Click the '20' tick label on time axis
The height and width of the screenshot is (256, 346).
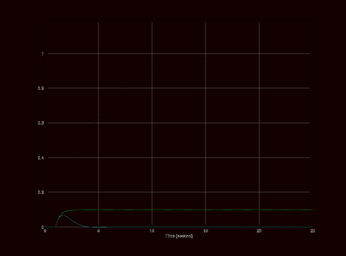pyautogui.click(x=259, y=231)
